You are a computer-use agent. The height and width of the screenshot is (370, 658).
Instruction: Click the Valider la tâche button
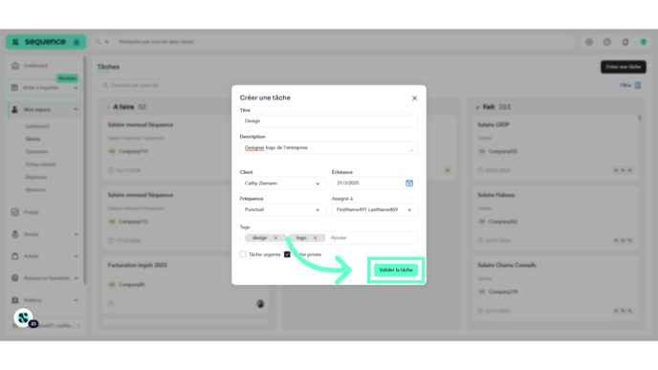[x=396, y=270]
